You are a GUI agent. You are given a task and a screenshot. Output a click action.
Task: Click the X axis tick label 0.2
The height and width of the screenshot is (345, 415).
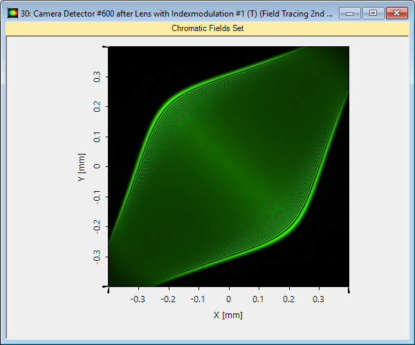288,299
